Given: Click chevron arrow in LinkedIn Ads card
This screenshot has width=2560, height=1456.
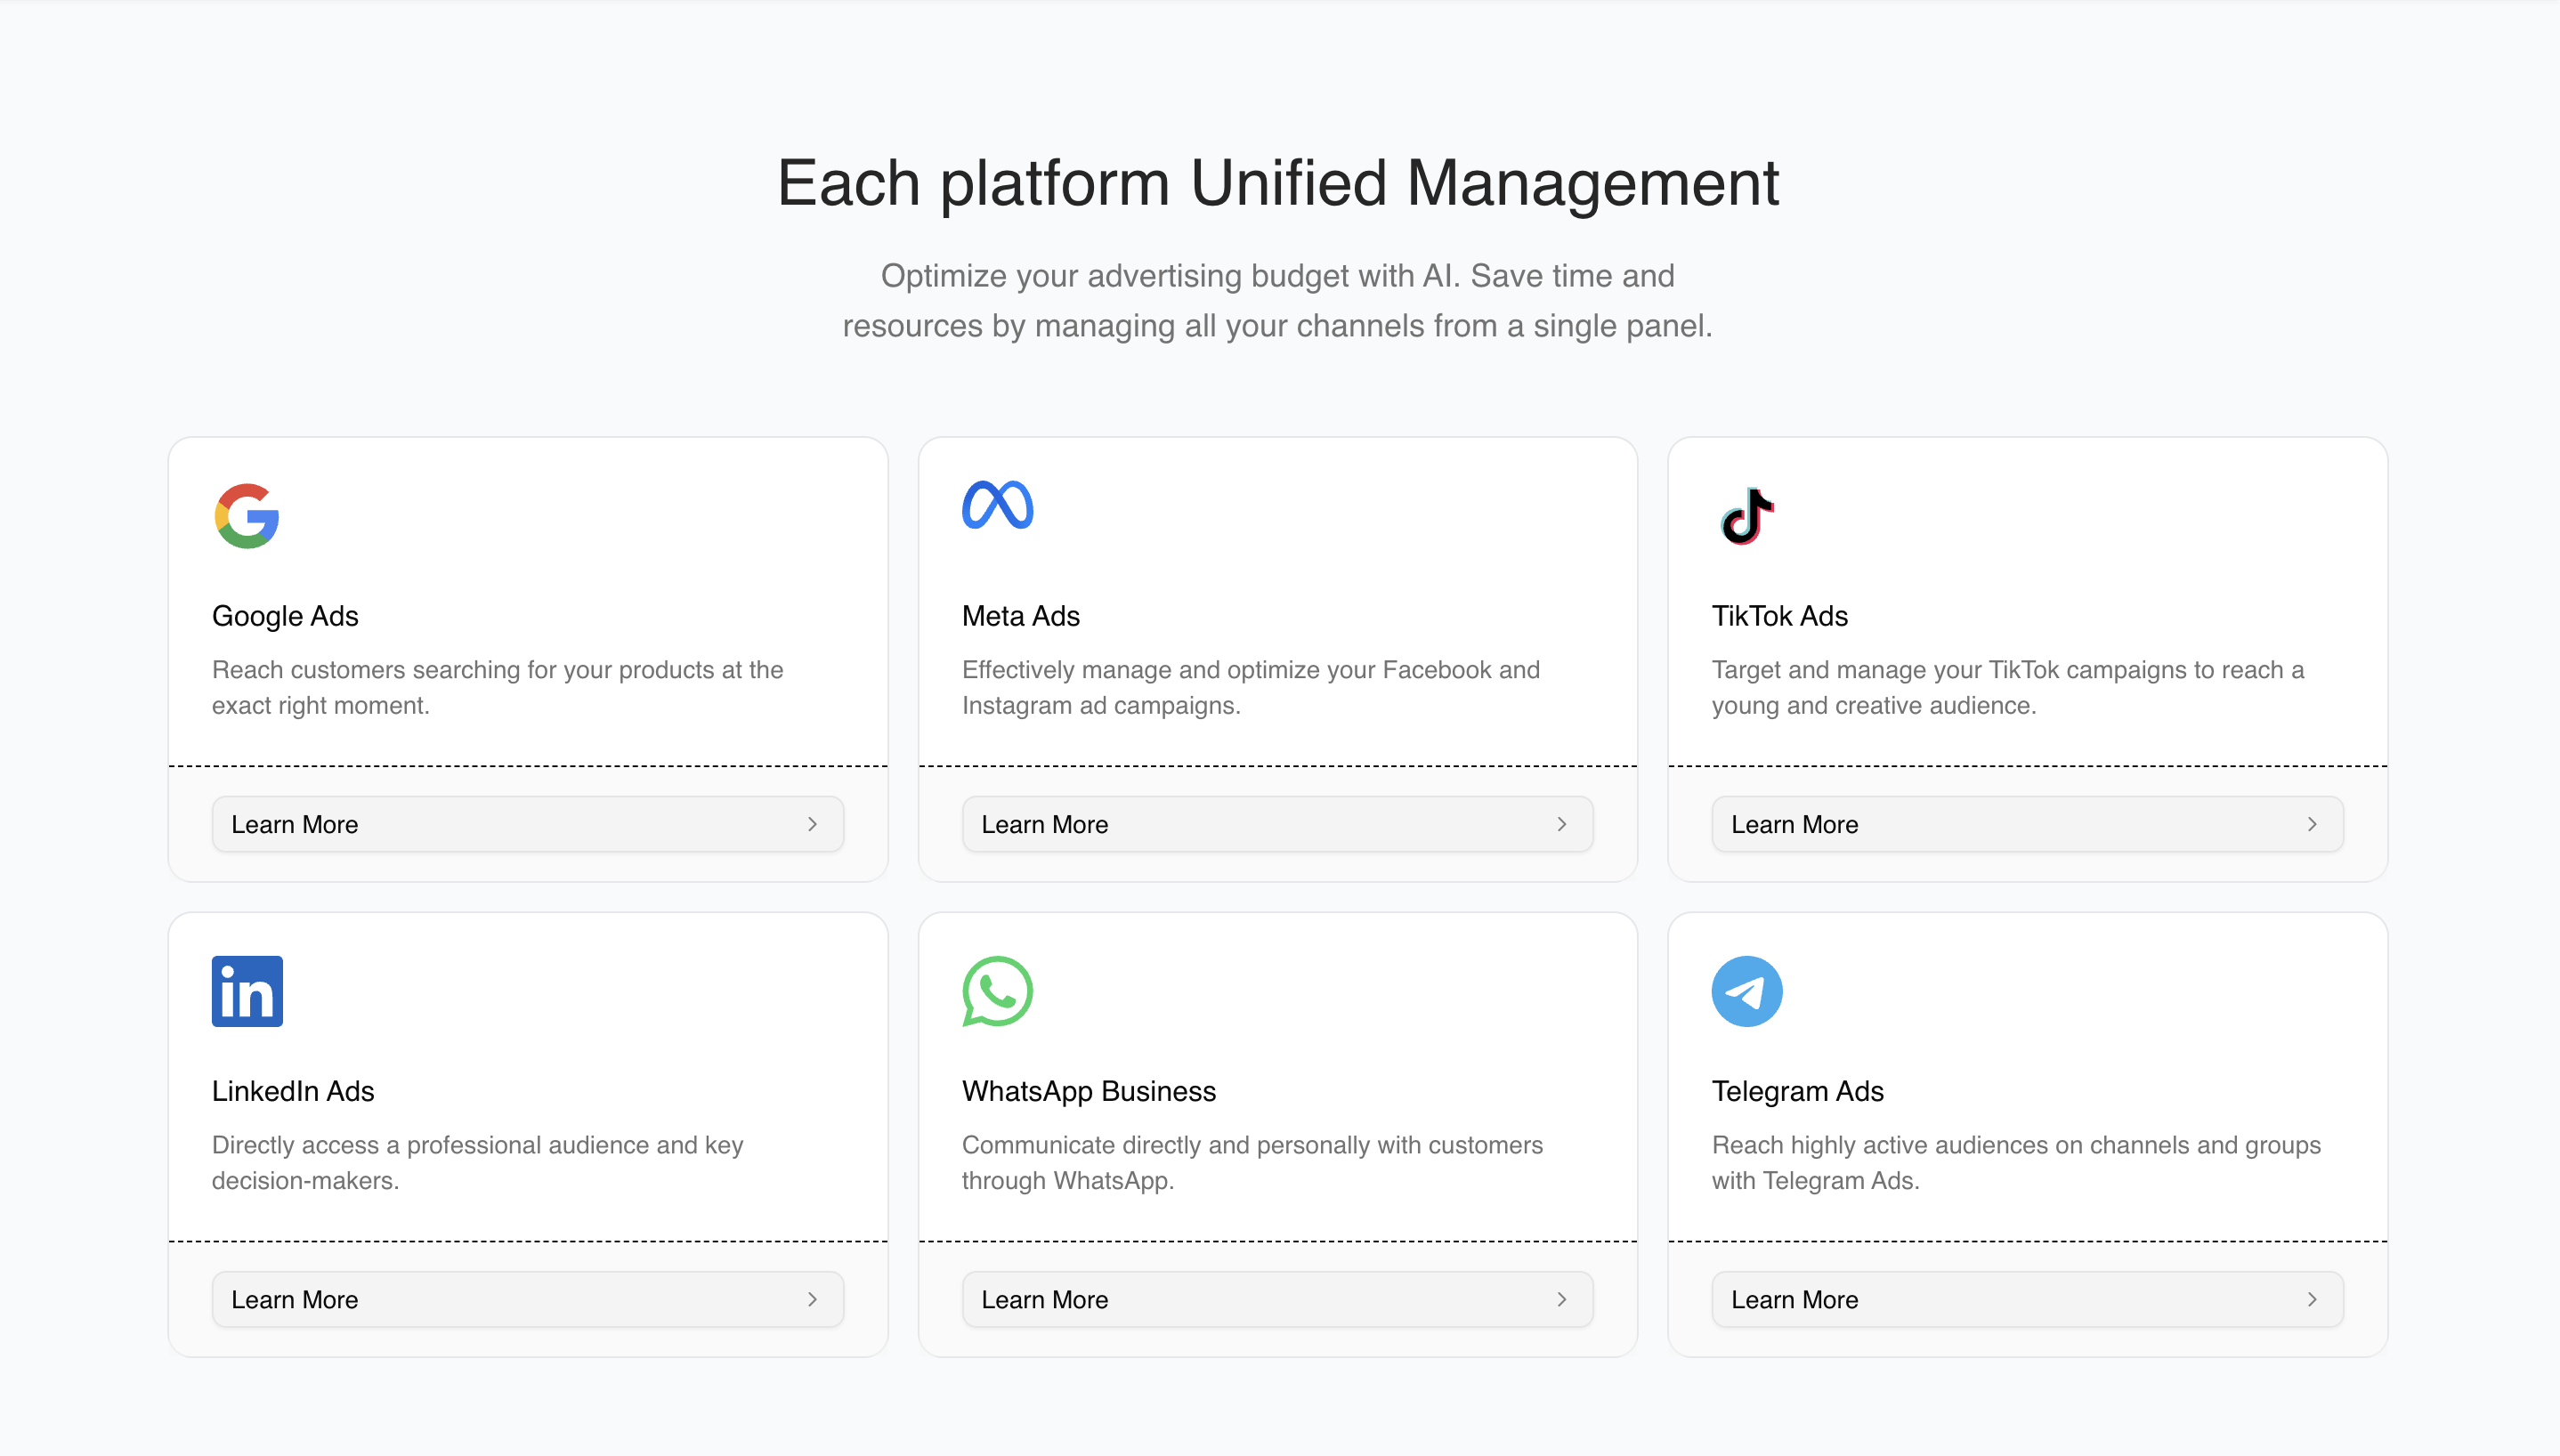Looking at the screenshot, I should [x=812, y=1299].
